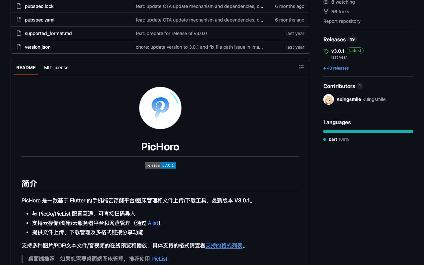Screen dimensions: 424x265
Task: Open the v3.0.1 release link
Action: coord(338,51)
